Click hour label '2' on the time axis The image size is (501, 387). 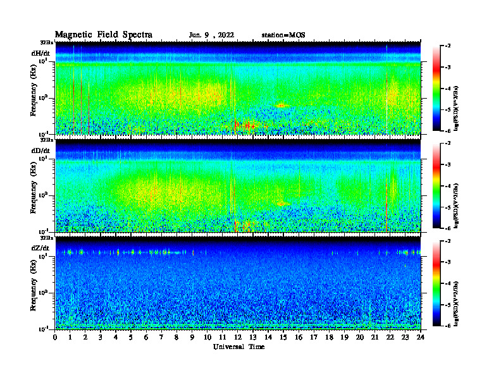point(85,337)
